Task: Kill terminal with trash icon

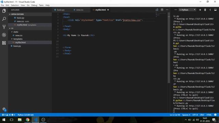Action: point(205,10)
